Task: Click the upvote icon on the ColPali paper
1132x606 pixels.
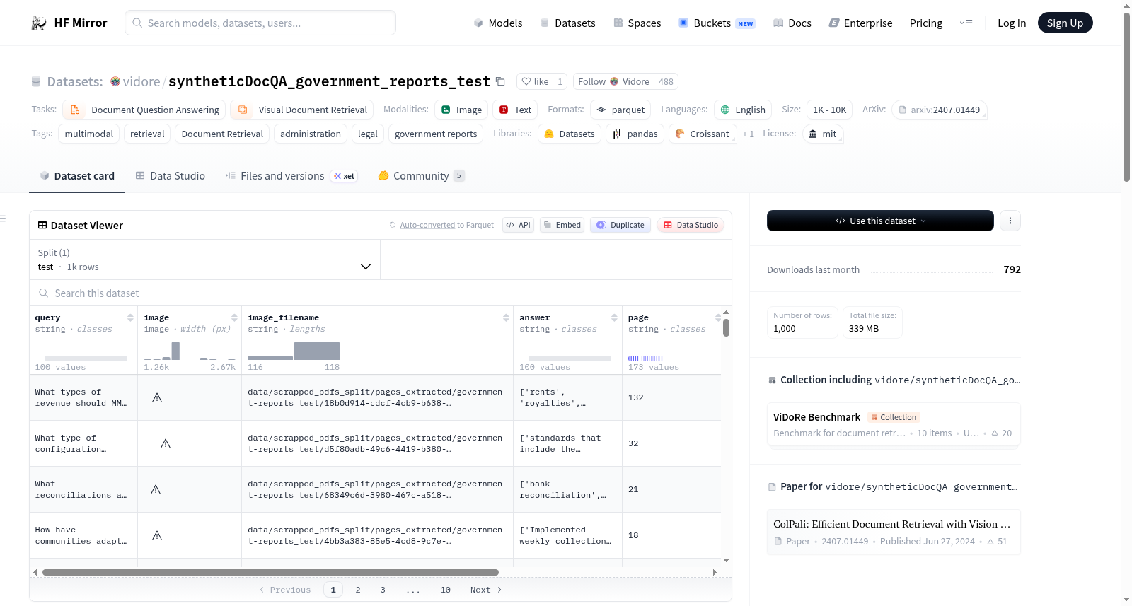Action: pos(991,542)
